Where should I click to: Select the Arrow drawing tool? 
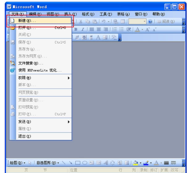71,163
